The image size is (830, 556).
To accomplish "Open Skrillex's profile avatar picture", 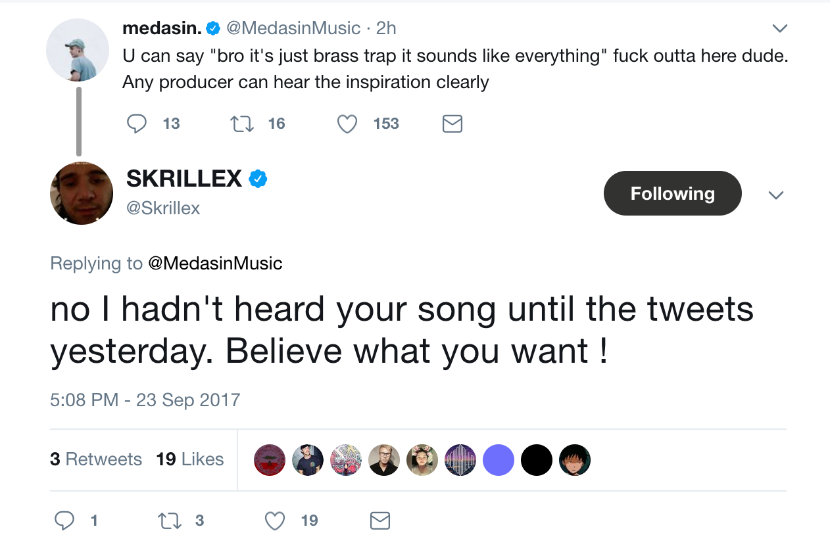I will pyautogui.click(x=82, y=193).
